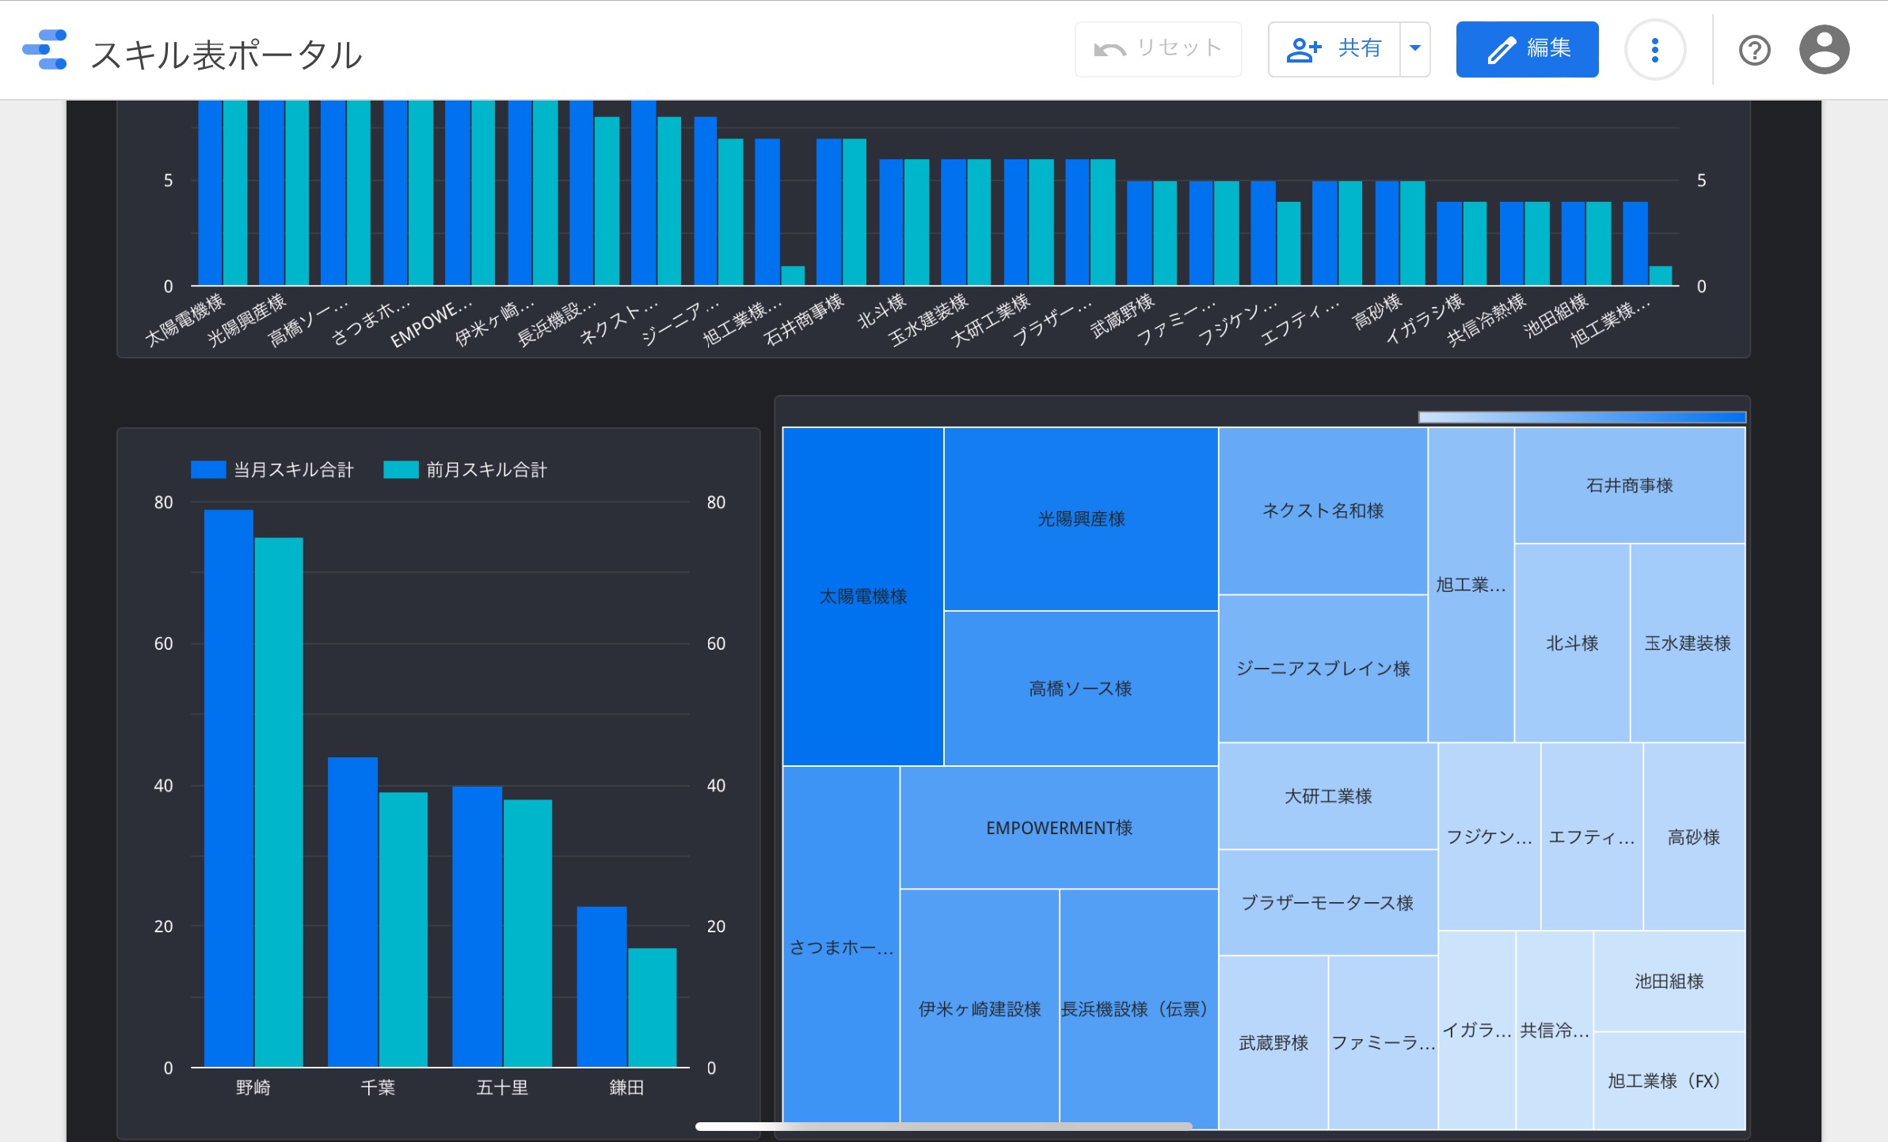The height and width of the screenshot is (1142, 1888).
Task: Select the 光陽興産様 treemap tile
Action: 1081,518
